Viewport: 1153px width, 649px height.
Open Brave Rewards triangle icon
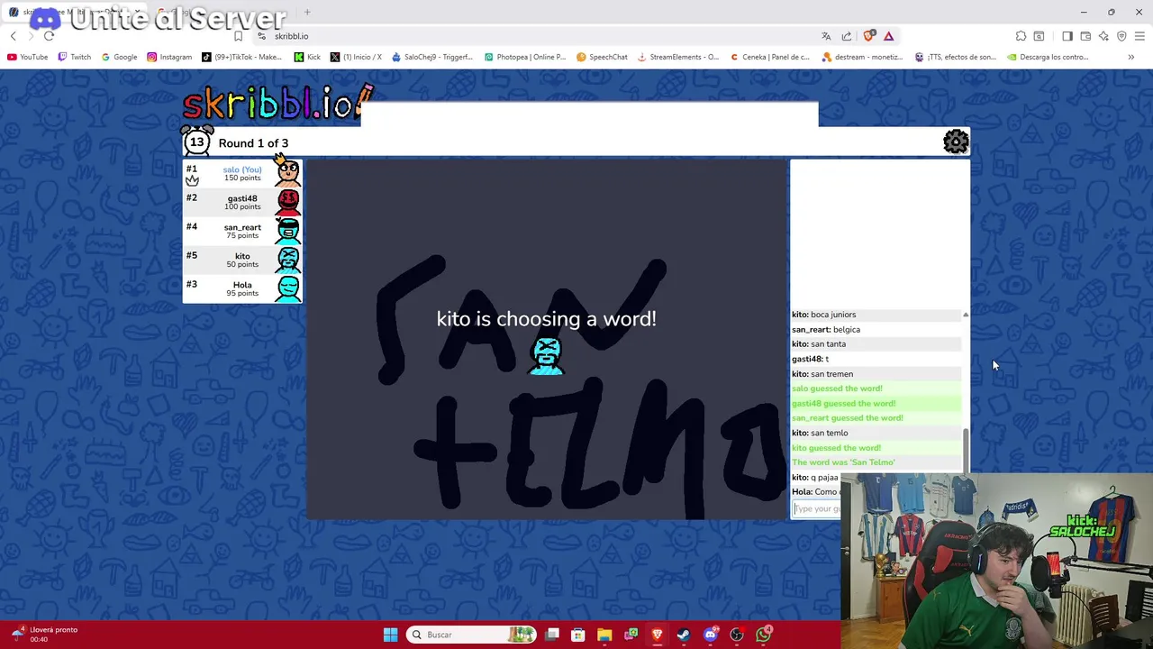tap(889, 36)
